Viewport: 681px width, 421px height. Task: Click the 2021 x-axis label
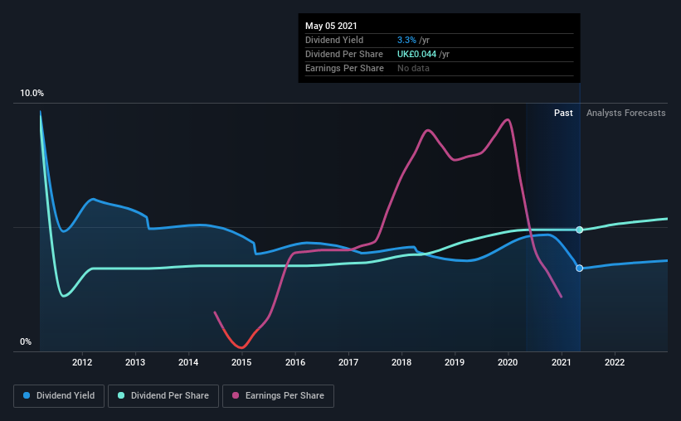[x=562, y=362]
